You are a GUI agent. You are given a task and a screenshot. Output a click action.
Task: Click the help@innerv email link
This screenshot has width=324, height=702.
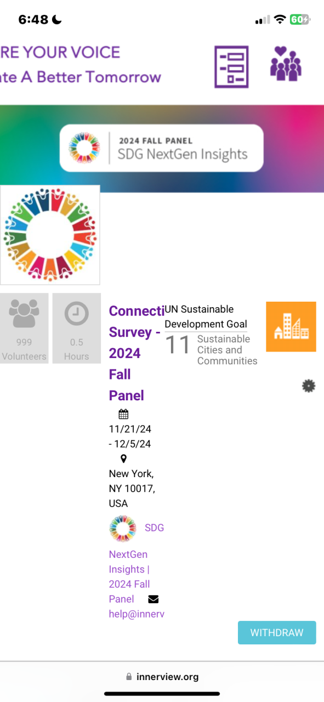pyautogui.click(x=137, y=614)
